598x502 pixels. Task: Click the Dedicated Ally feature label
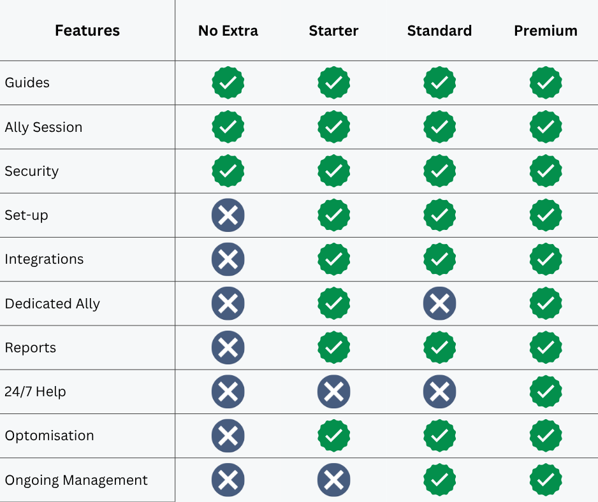pyautogui.click(x=52, y=304)
